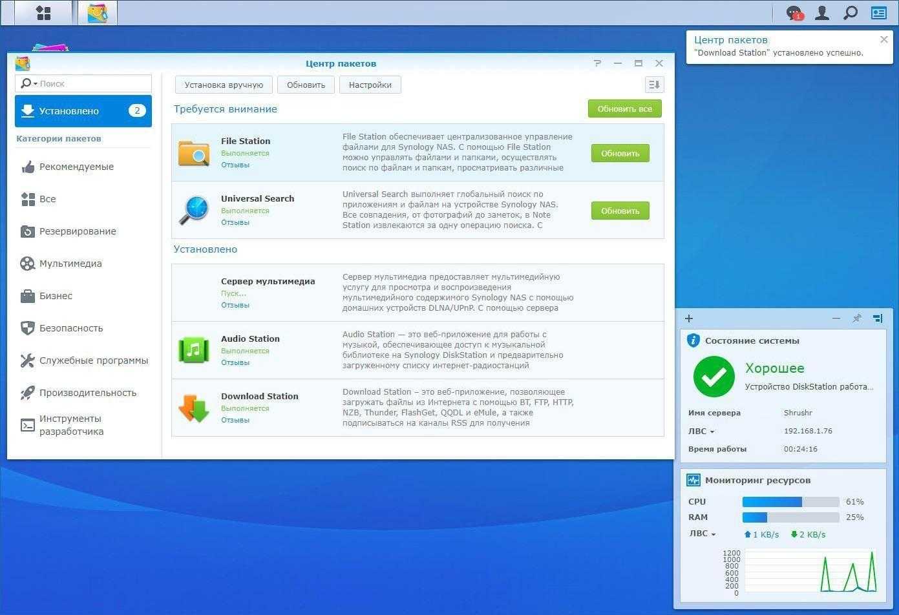Click the Package Center help question mark
This screenshot has width=899, height=615.
click(597, 63)
